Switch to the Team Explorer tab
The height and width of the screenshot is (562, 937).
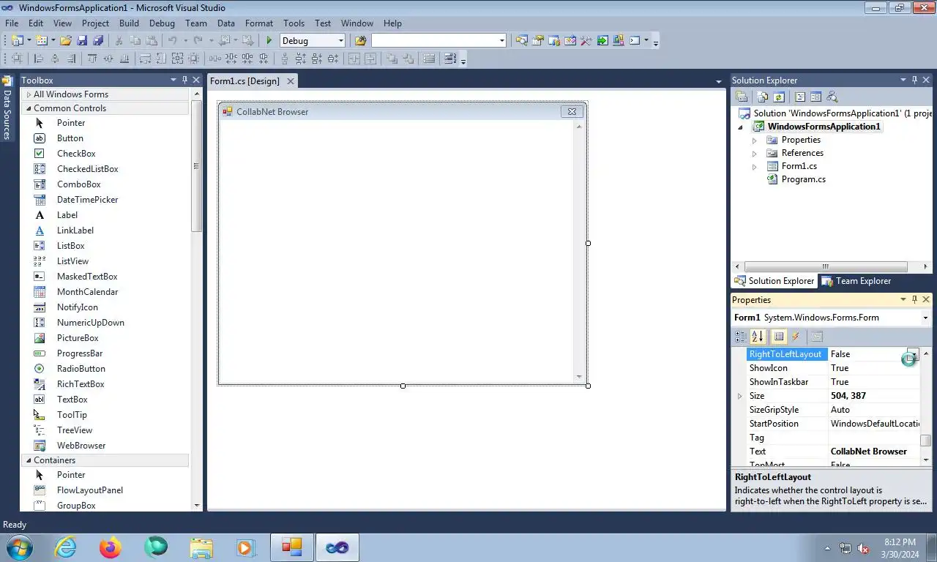point(856,281)
